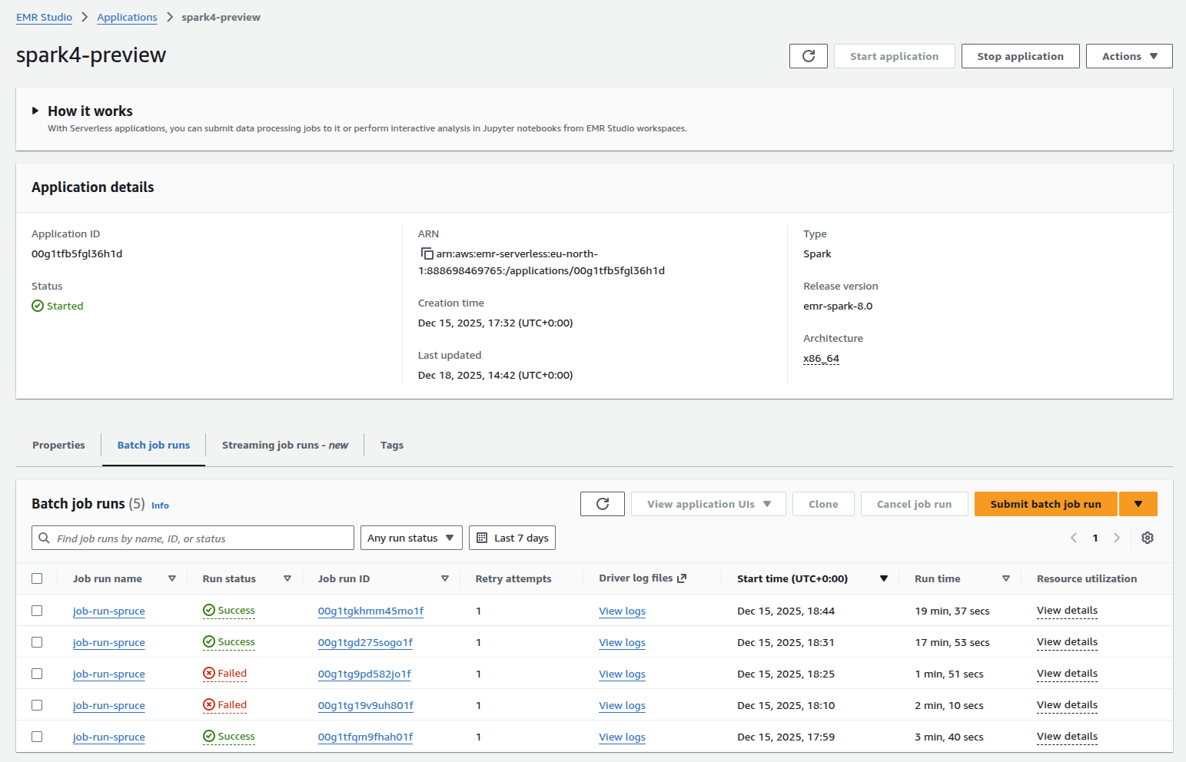Open Driver log files external link icon
The height and width of the screenshot is (762, 1186).
tap(683, 578)
